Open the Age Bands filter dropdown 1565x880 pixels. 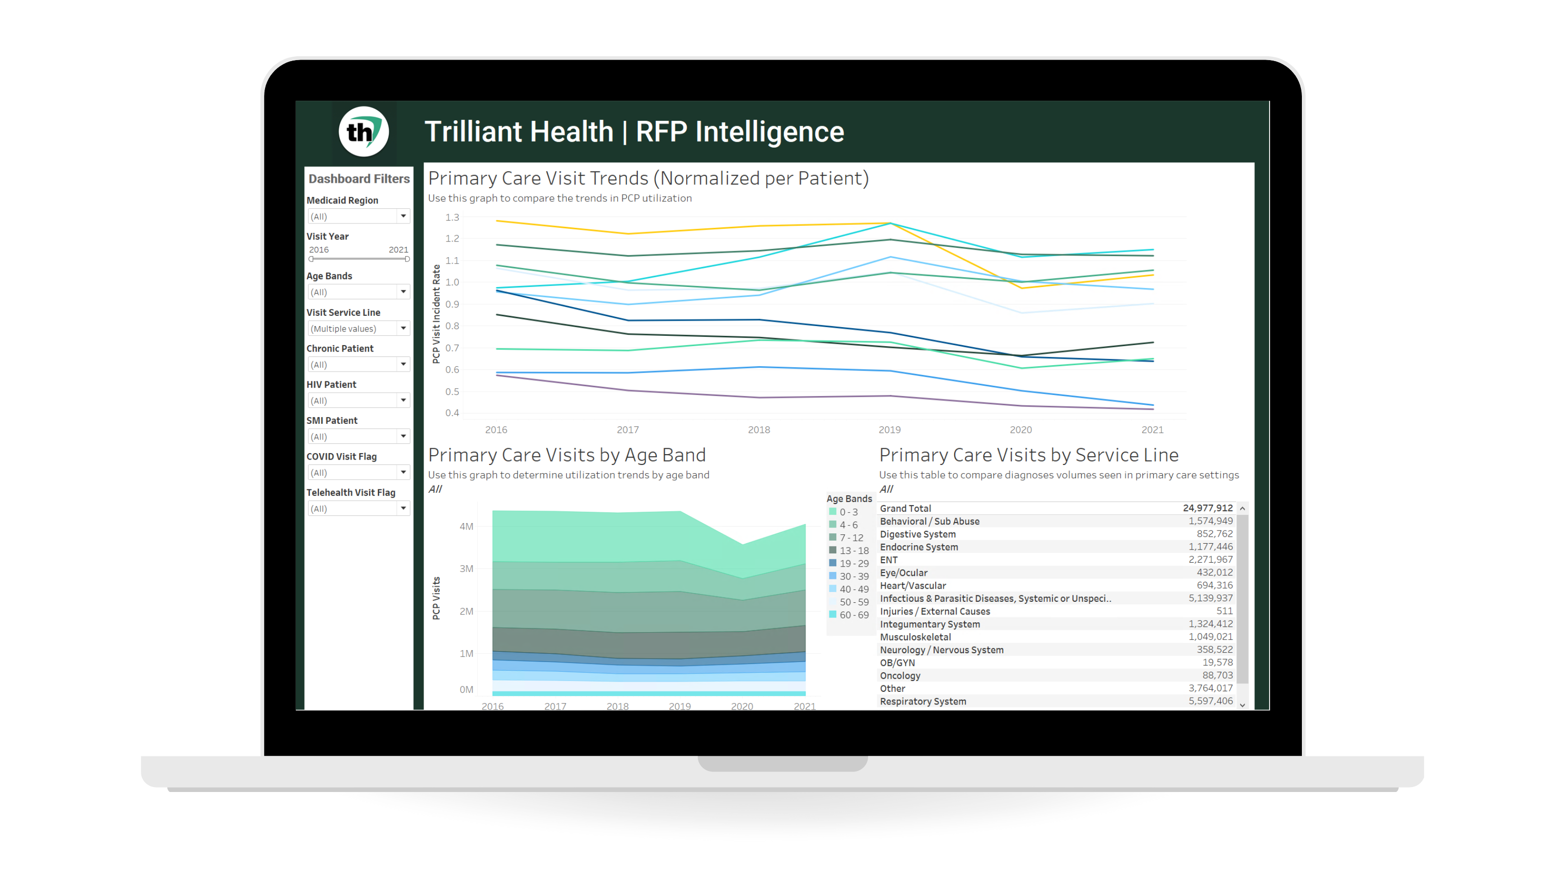tap(358, 292)
